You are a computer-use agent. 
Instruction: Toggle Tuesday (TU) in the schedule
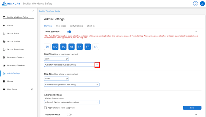click(x=63, y=47)
